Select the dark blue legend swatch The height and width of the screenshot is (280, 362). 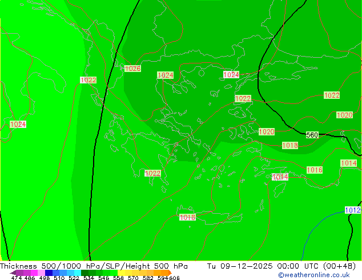pyautogui.click(x=49, y=273)
